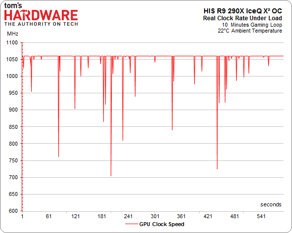
Task: Select the 'Real Clock Rate Under Load' subtitle
Action: click(243, 18)
